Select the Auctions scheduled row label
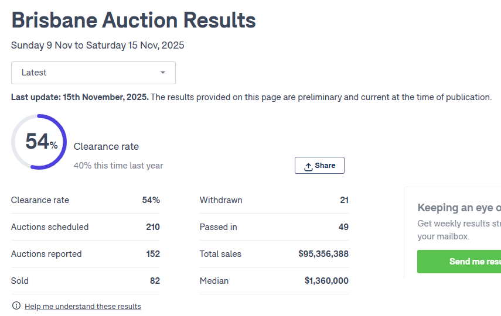 click(50, 227)
